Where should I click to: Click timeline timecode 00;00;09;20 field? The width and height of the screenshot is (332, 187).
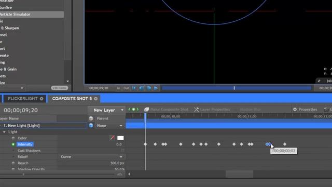tap(21, 110)
